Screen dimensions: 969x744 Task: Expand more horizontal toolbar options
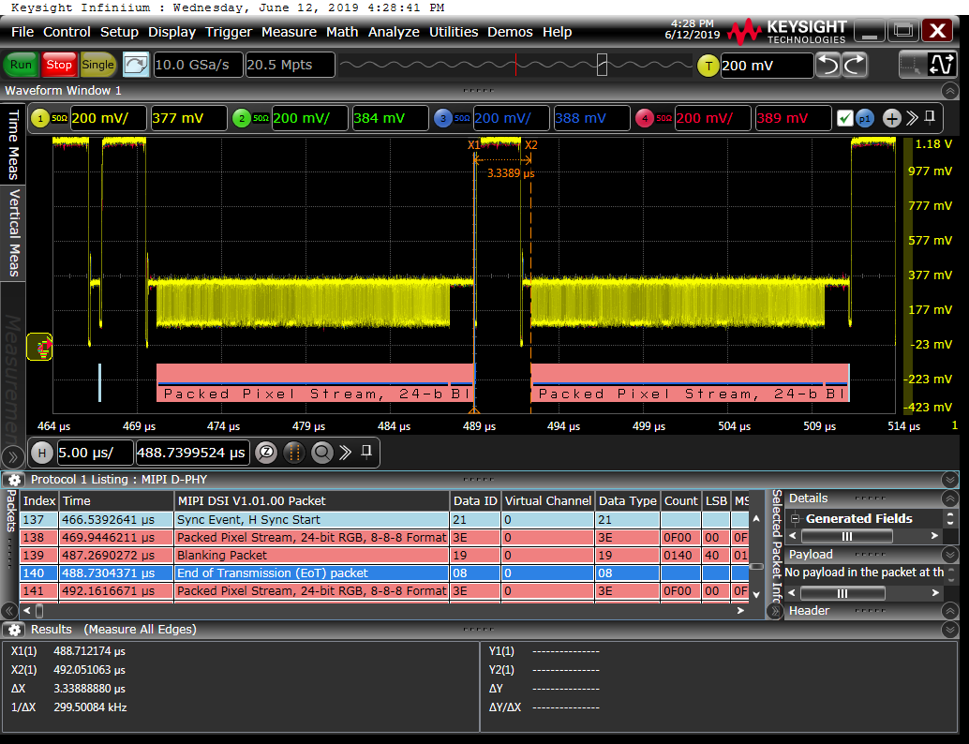pos(346,453)
